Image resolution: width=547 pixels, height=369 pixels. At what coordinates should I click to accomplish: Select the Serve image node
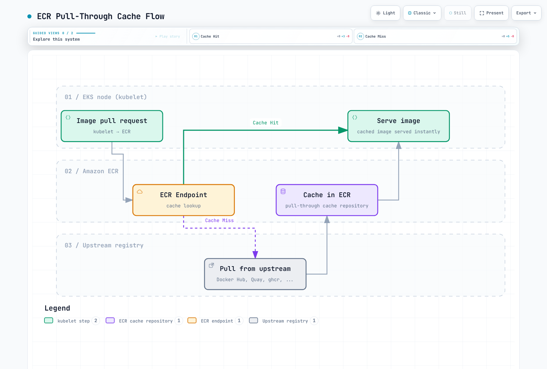399,126
